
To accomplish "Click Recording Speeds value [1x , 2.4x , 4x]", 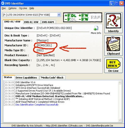I will coord(46,65).
